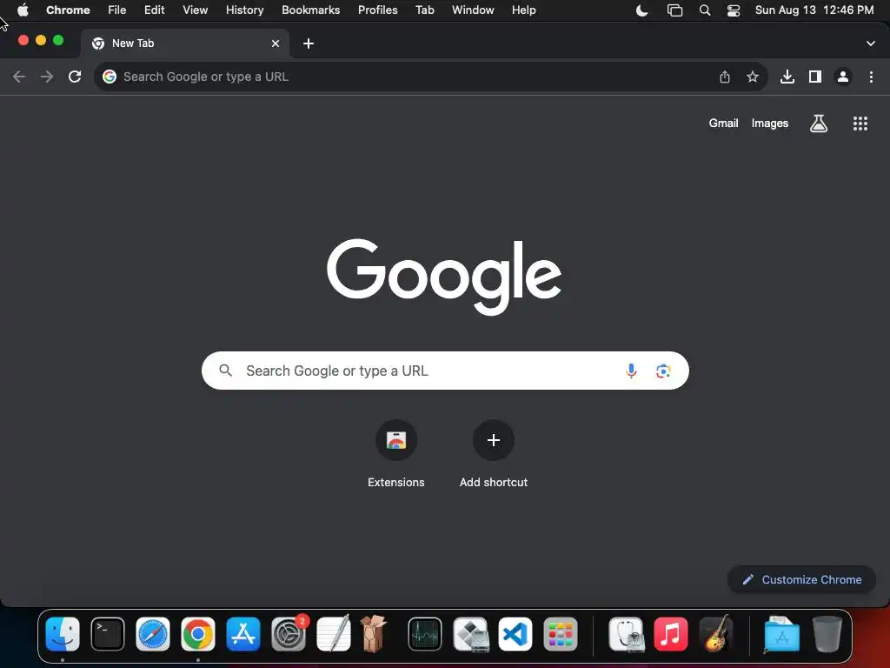The image size is (890, 668).
Task: Open the Trash from the Dock
Action: (x=827, y=634)
